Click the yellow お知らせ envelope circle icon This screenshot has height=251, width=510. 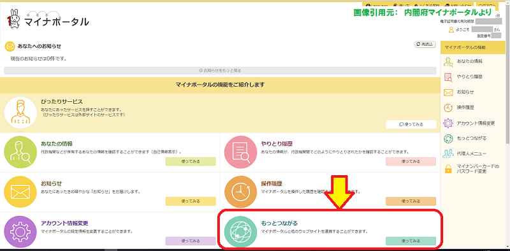[x=20, y=192]
